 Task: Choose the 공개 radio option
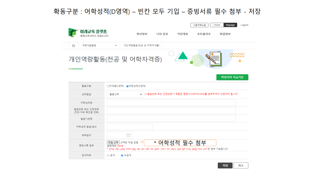pos(108,156)
